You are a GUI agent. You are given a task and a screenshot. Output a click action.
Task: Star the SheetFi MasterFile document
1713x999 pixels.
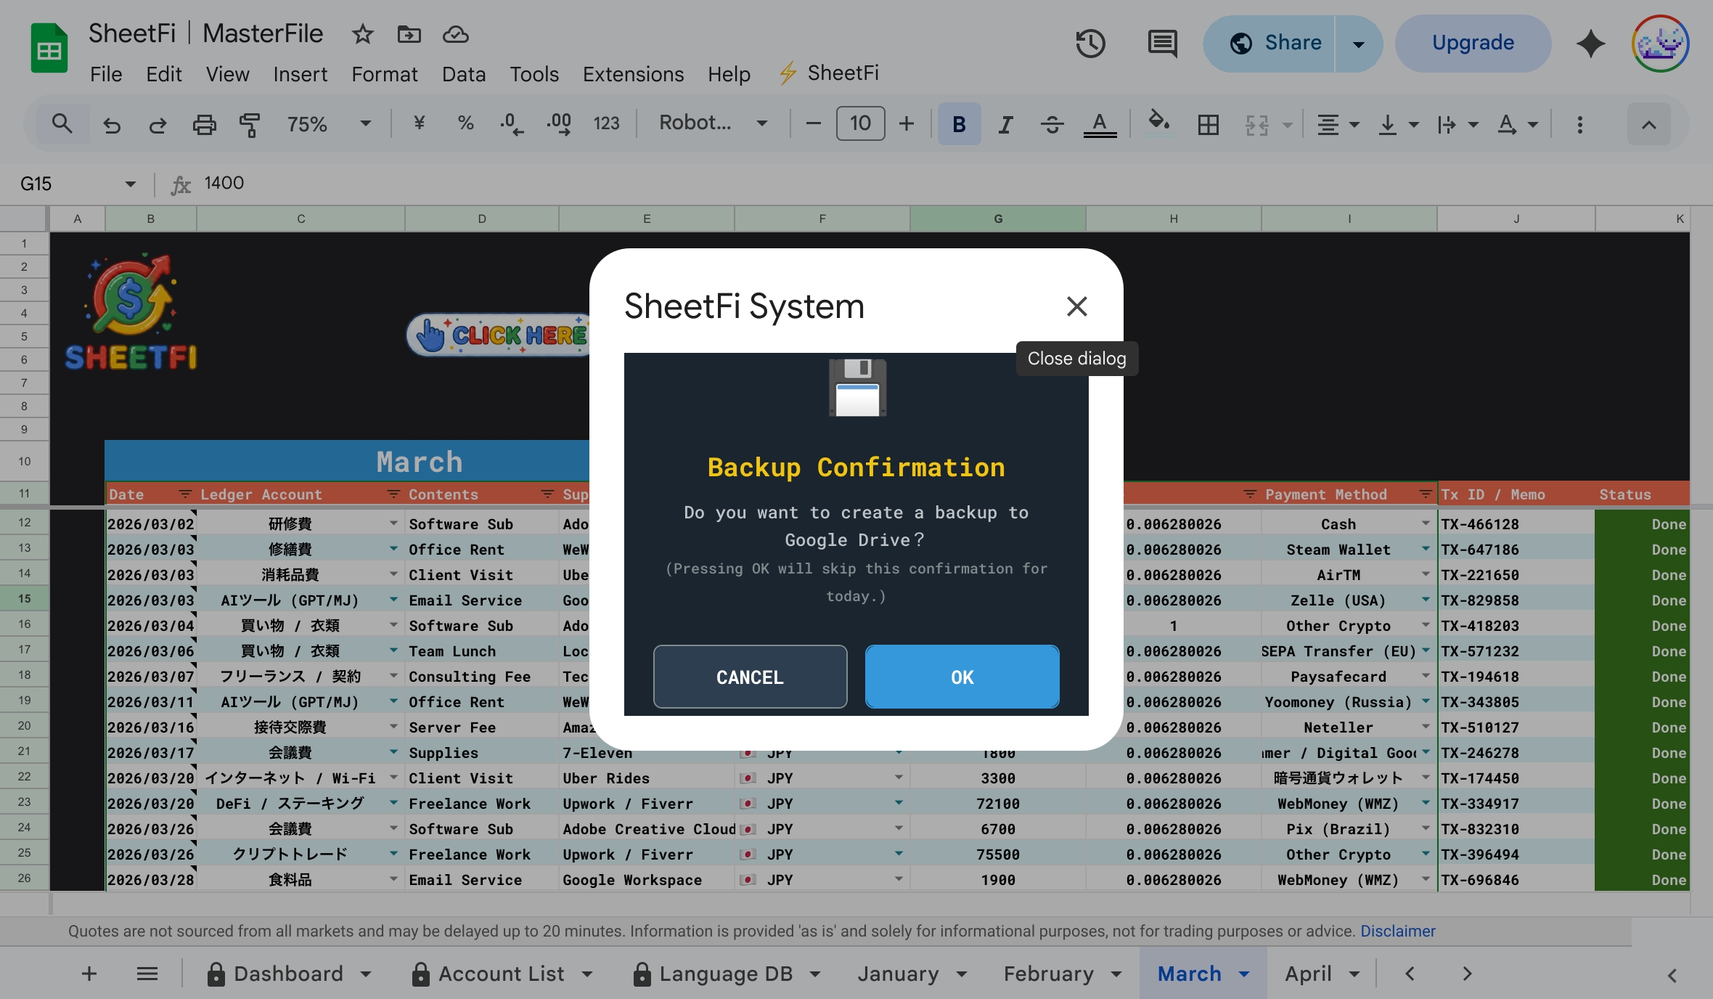[x=362, y=34]
